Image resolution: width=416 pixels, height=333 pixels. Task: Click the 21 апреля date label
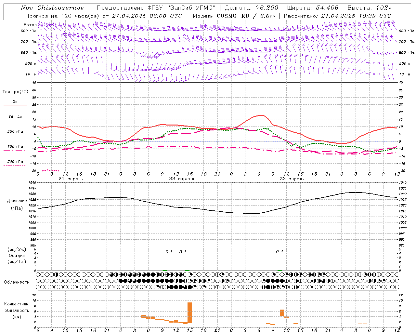pos(71,179)
